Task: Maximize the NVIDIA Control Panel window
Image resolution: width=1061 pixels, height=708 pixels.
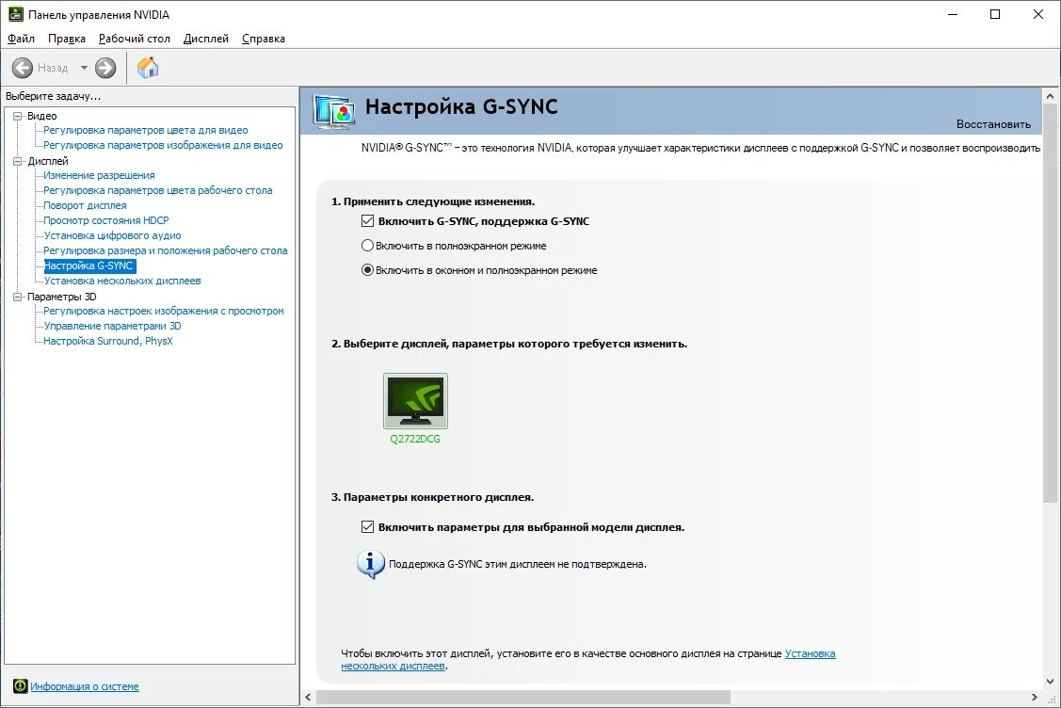Action: point(995,14)
